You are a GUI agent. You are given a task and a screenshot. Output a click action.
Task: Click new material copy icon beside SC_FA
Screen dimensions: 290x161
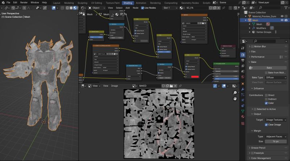pyautogui.click(x=215, y=8)
